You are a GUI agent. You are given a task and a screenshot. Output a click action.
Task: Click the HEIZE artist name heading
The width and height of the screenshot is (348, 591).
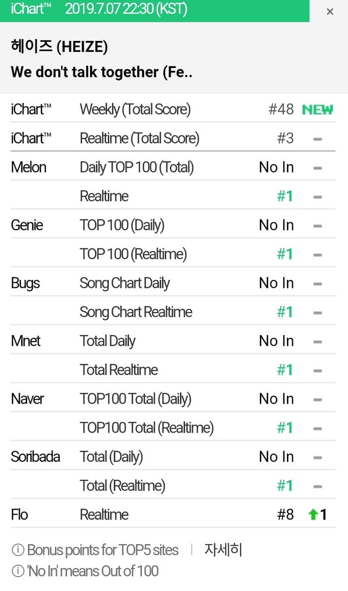[x=59, y=47]
